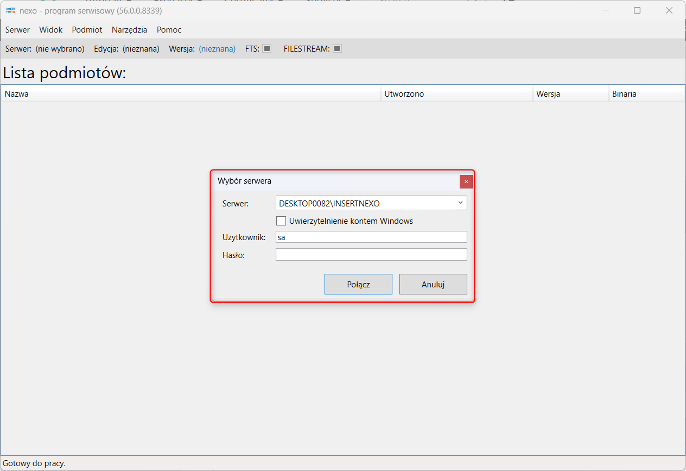Maximize the nexo program serwisowy window
The height and width of the screenshot is (471, 686).
637,10
